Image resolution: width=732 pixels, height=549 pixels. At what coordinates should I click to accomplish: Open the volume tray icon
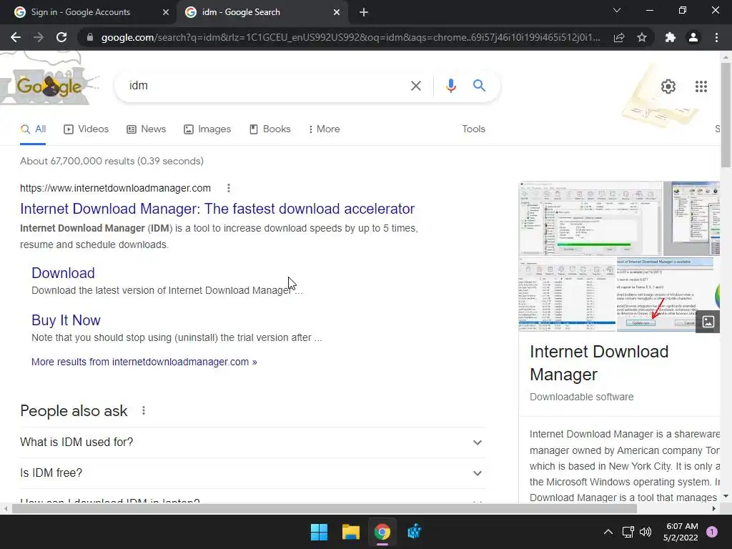646,532
